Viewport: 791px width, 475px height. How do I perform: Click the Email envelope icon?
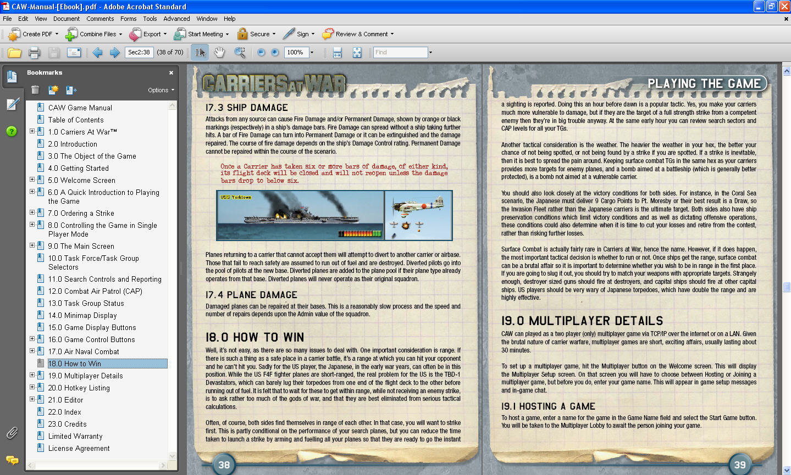(74, 53)
